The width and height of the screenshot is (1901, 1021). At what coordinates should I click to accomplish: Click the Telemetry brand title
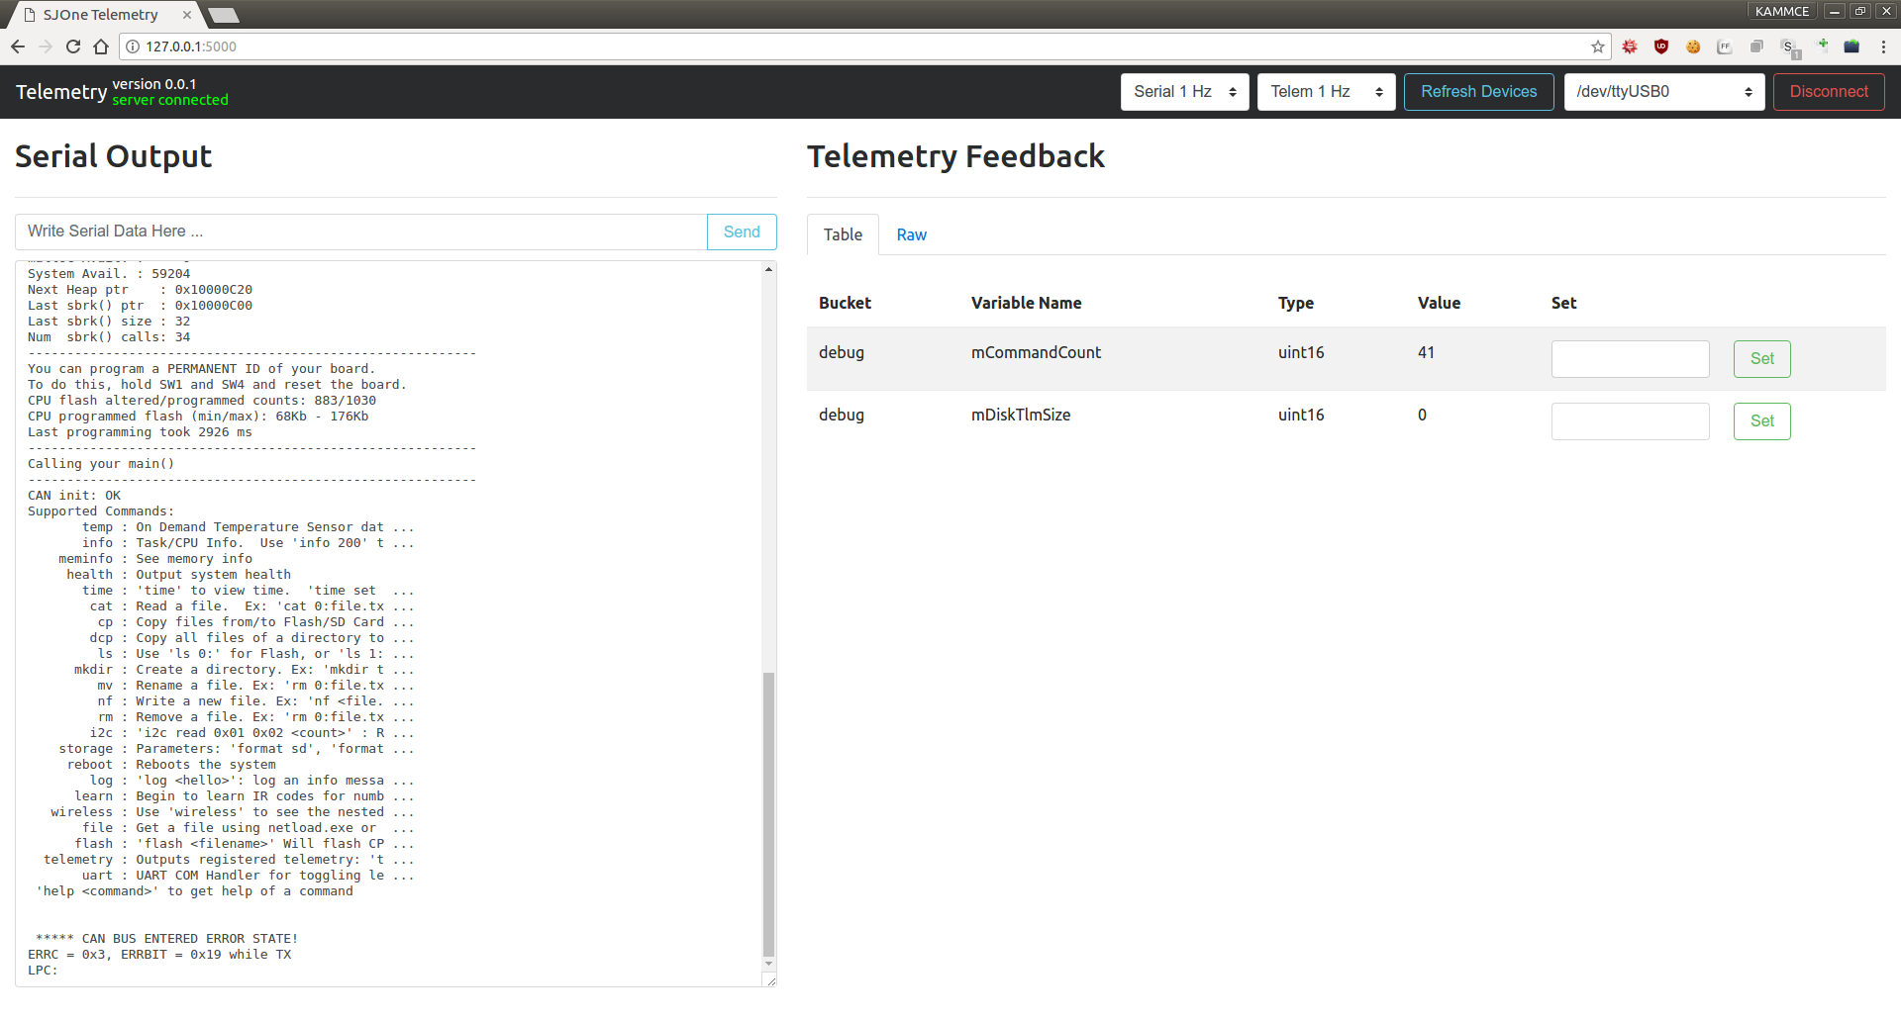pos(61,92)
